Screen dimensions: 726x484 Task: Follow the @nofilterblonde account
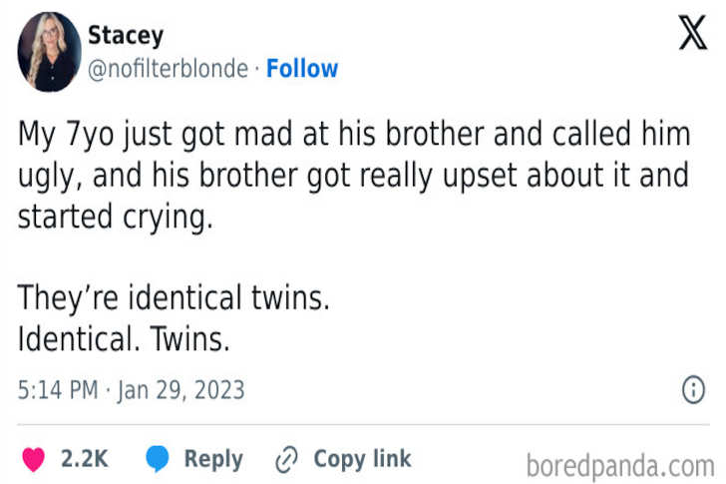[302, 69]
